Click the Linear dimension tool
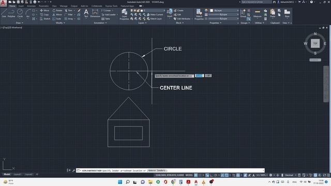The width and height of the screenshot is (331, 186). click(106, 10)
